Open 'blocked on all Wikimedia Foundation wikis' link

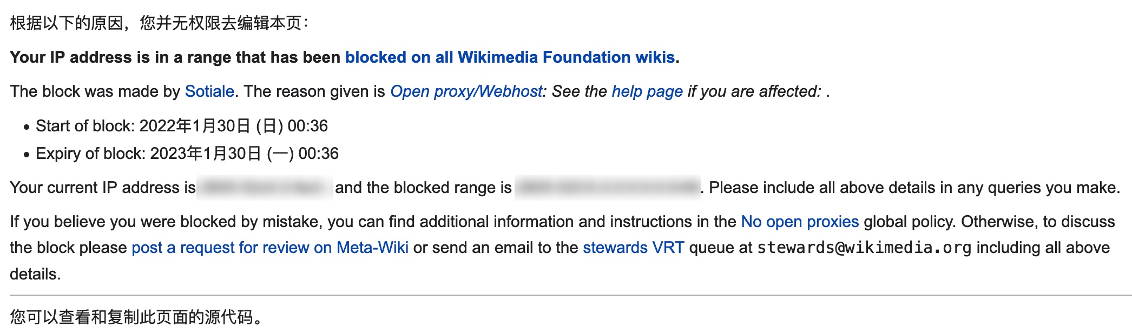pos(510,57)
